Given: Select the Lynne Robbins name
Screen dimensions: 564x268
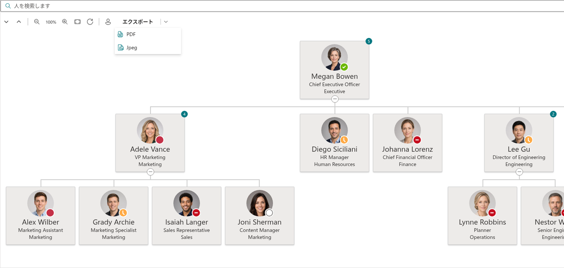Looking at the screenshot, I should pyautogui.click(x=482, y=222).
